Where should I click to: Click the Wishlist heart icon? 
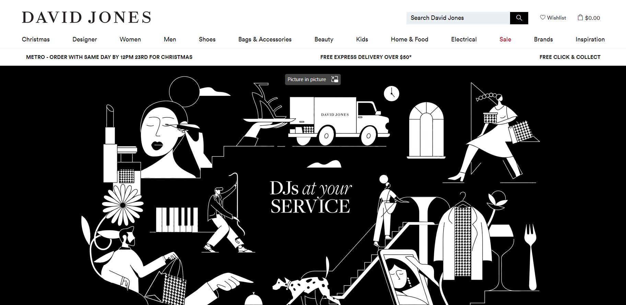pos(543,17)
